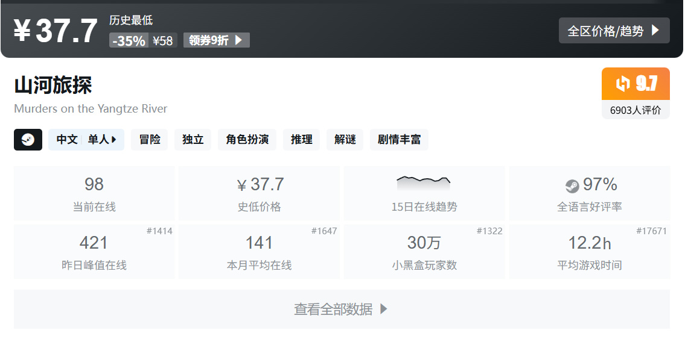Expand 全区价格/趋势 price trends
Screen dimensions: 685x345
(614, 31)
